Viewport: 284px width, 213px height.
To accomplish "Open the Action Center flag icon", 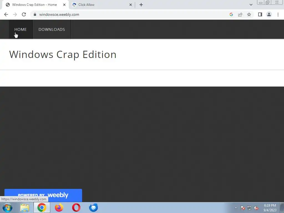I will point(242,208).
